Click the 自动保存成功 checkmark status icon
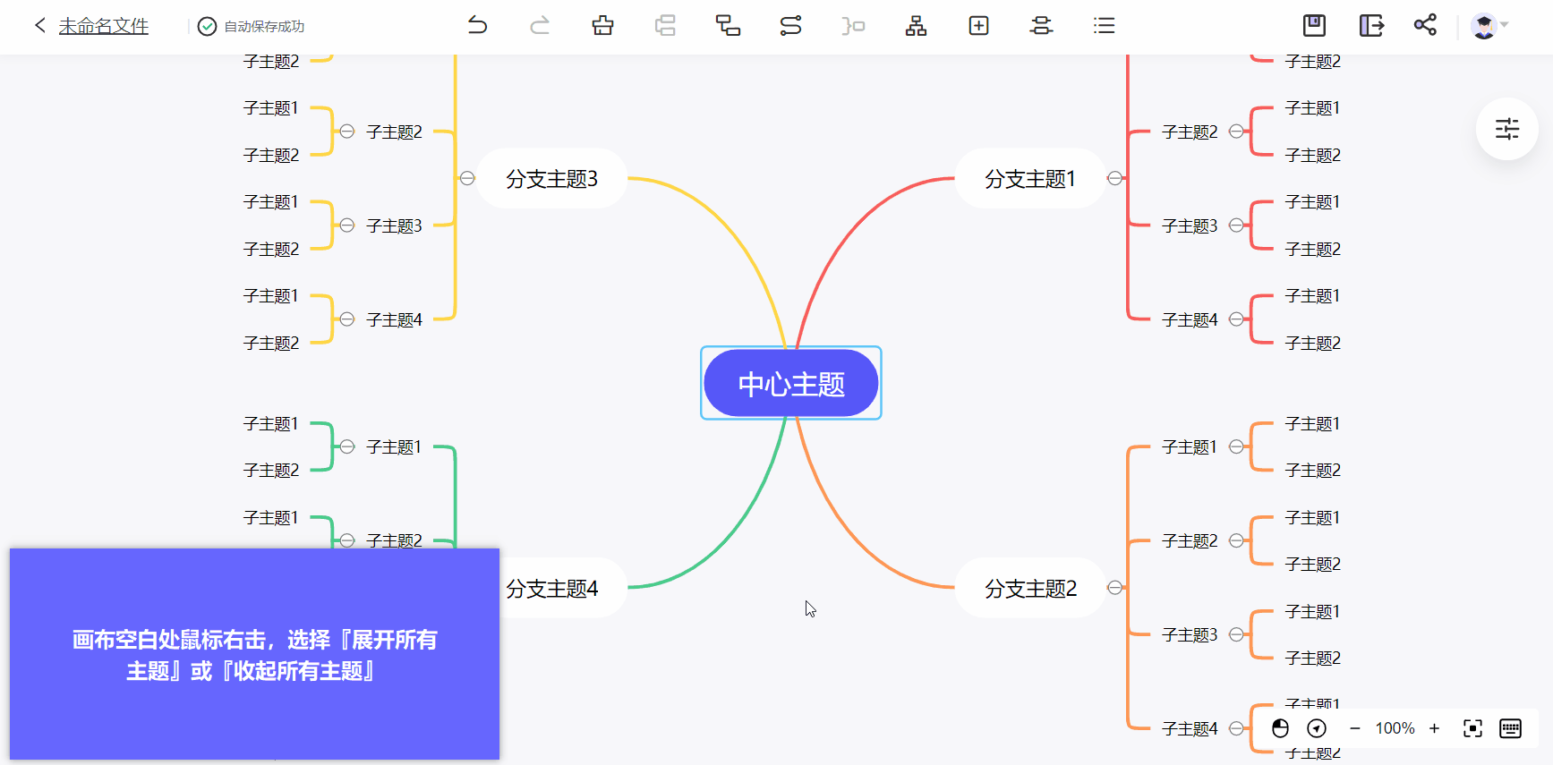1553x765 pixels. (x=207, y=26)
